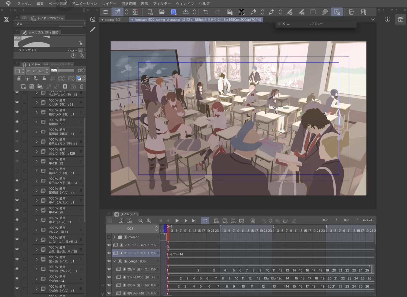
Task: Expand the なじみ（春）:58 layer folder
Action: pos(37,102)
